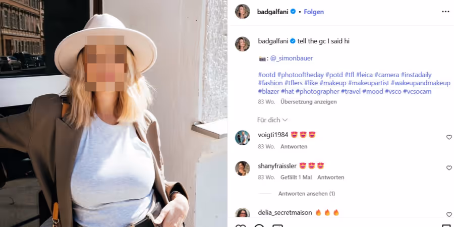Screen dimensions: 454x227
Task: Expand replies via Antworten ansehen (1)
Action: pos(307,194)
